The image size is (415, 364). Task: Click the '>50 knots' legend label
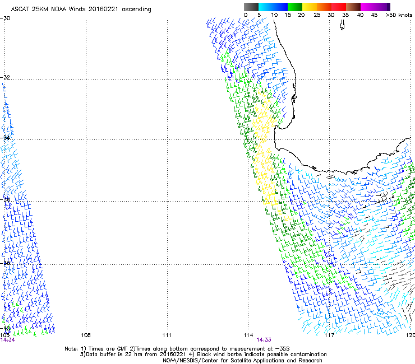tap(399, 15)
